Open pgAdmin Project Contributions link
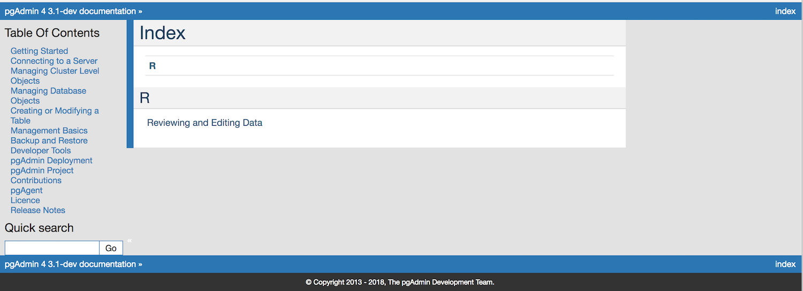 (x=42, y=171)
